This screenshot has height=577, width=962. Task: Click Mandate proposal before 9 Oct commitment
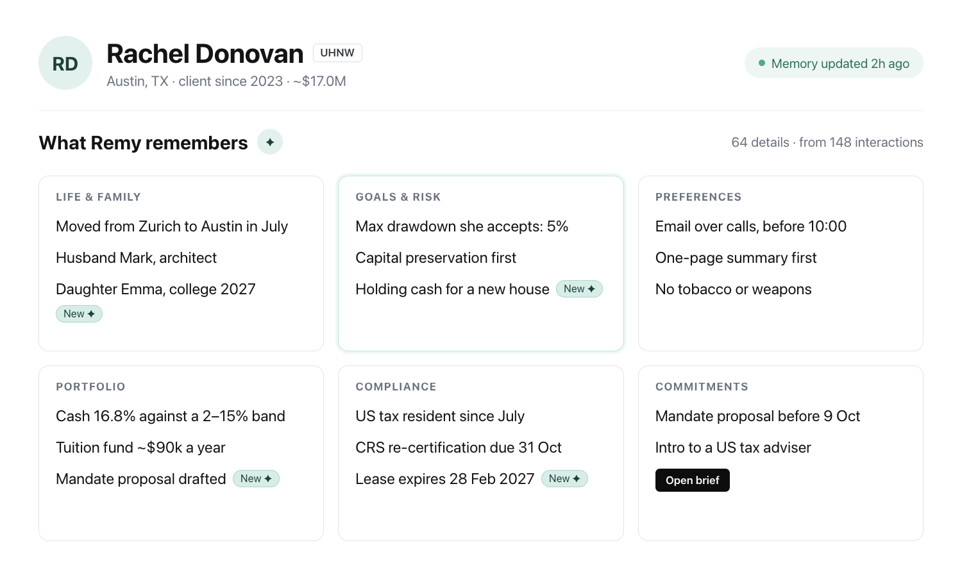(757, 416)
